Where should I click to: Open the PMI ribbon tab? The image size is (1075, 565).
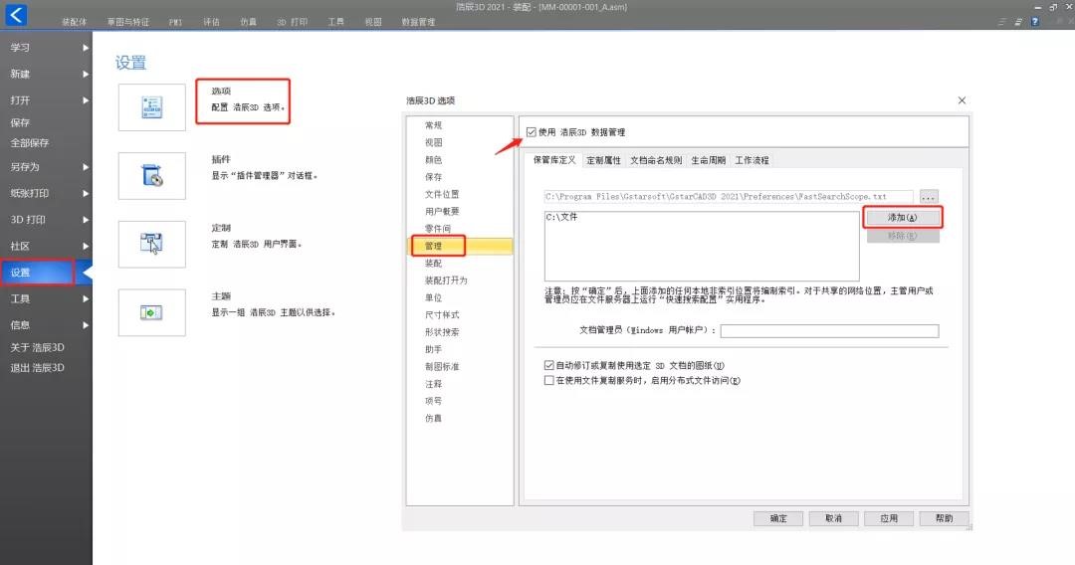point(175,22)
